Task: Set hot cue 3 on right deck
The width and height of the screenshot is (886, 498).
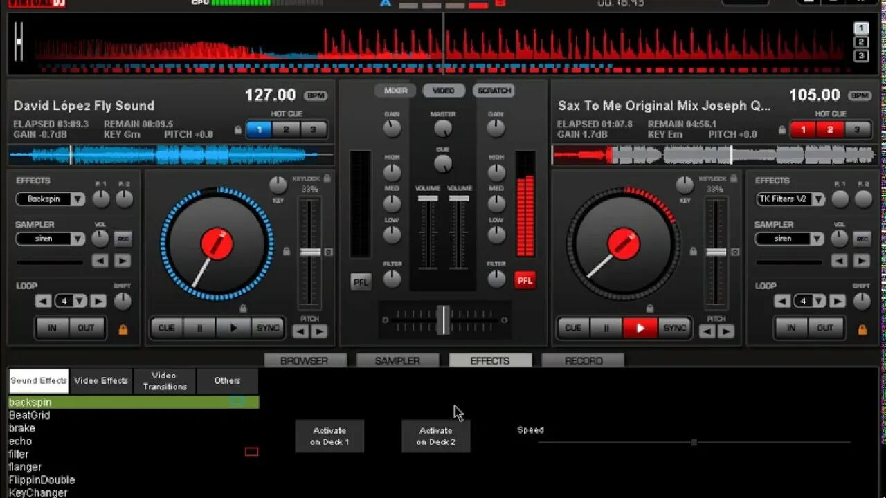Action: pos(857,129)
